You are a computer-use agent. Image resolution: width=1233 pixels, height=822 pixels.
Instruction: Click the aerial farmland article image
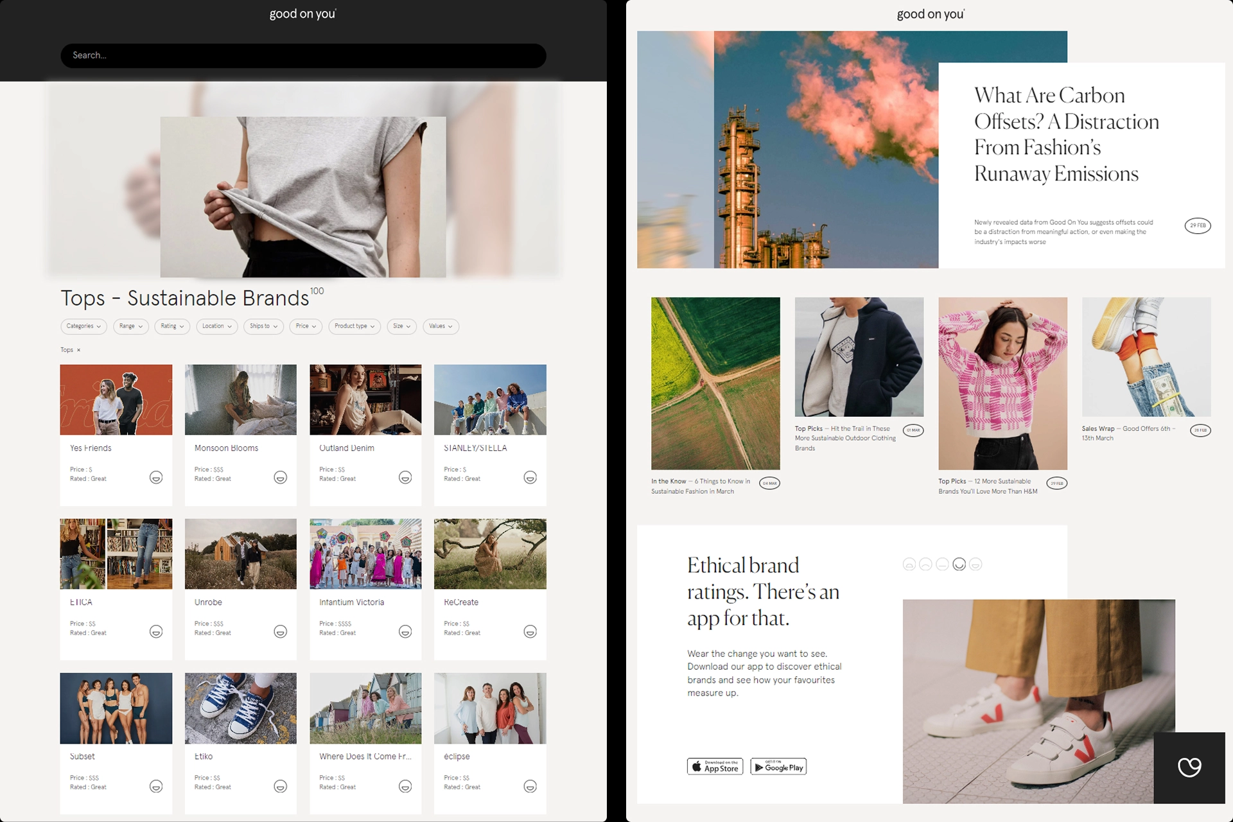tap(715, 383)
